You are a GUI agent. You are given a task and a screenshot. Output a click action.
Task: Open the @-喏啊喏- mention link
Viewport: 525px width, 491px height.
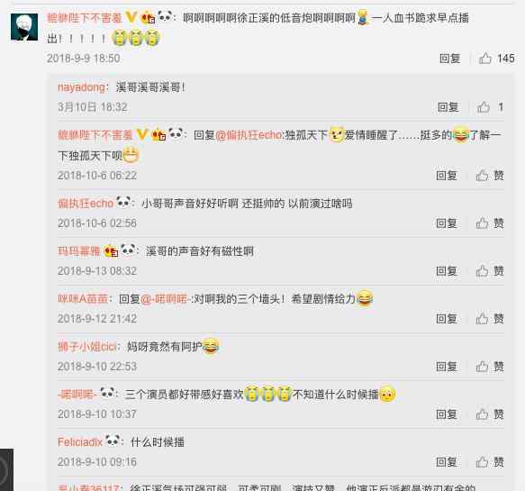pyautogui.click(x=166, y=299)
